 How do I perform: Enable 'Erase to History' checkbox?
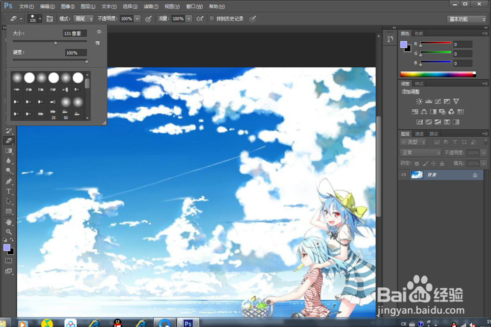(212, 19)
